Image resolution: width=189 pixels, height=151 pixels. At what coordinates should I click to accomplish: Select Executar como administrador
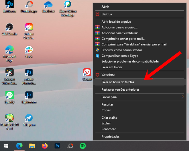click(x=139, y=50)
